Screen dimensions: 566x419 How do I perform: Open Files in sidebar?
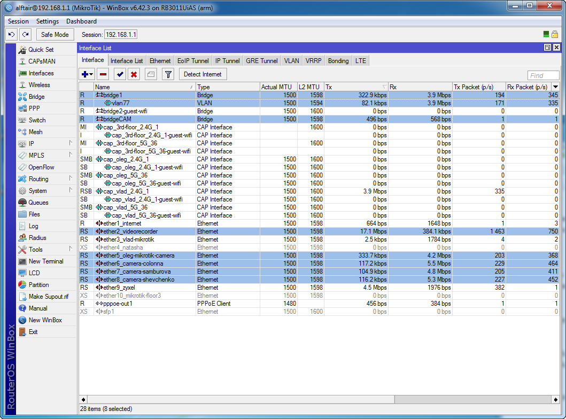point(34,214)
